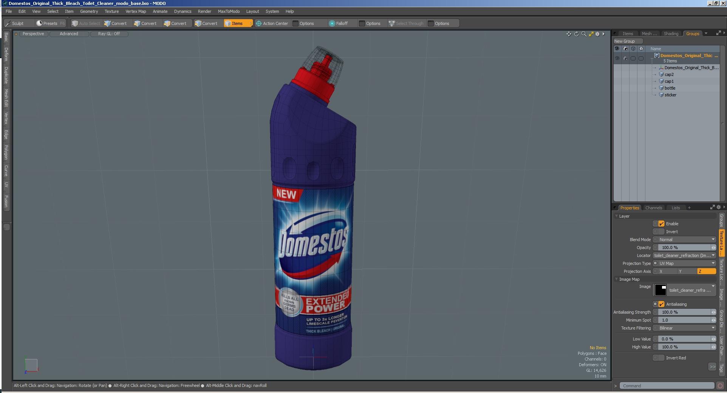Toggle the Invert Red checkbox
Screen dimensions: 727x393
(661, 358)
